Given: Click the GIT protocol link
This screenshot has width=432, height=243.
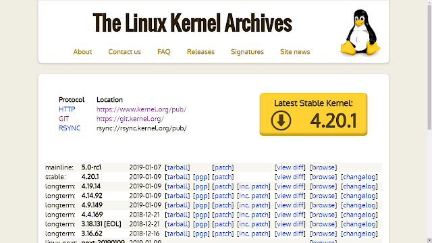Looking at the screenshot, I should [63, 119].
